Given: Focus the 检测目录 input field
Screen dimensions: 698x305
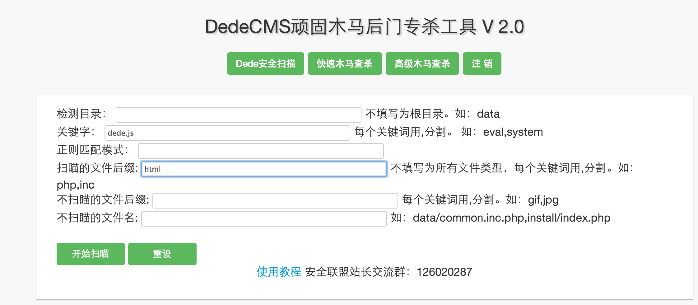Looking at the screenshot, I should [238, 115].
